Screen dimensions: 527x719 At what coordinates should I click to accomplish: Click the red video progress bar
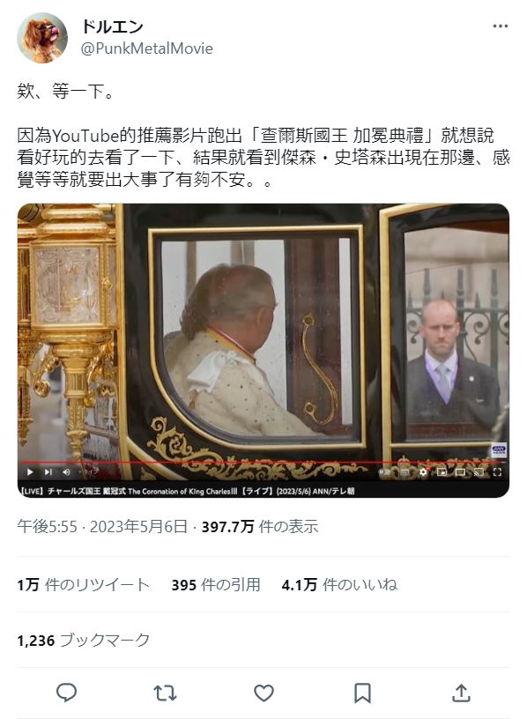pos(263,463)
